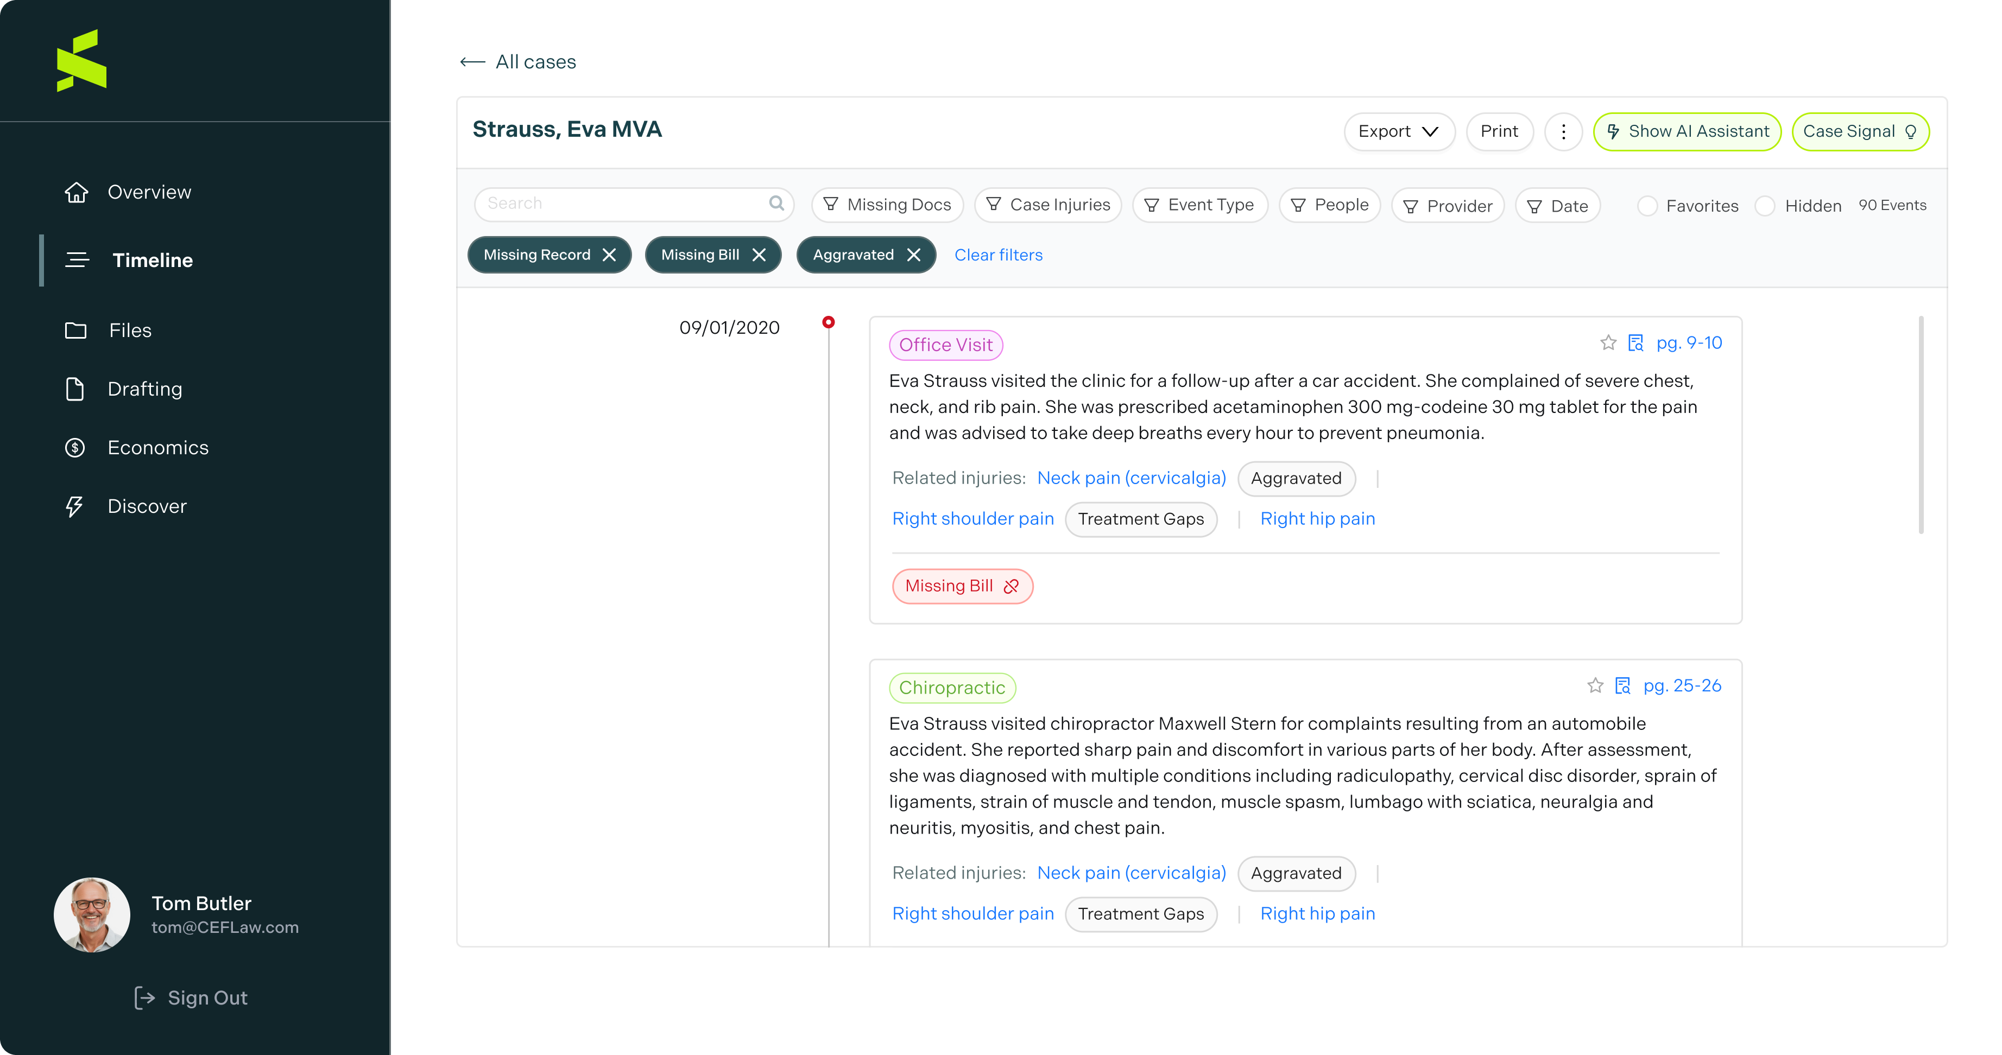2002x1055 pixels.
Task: Open document preview icon for Chiropractic event
Action: [1623, 685]
